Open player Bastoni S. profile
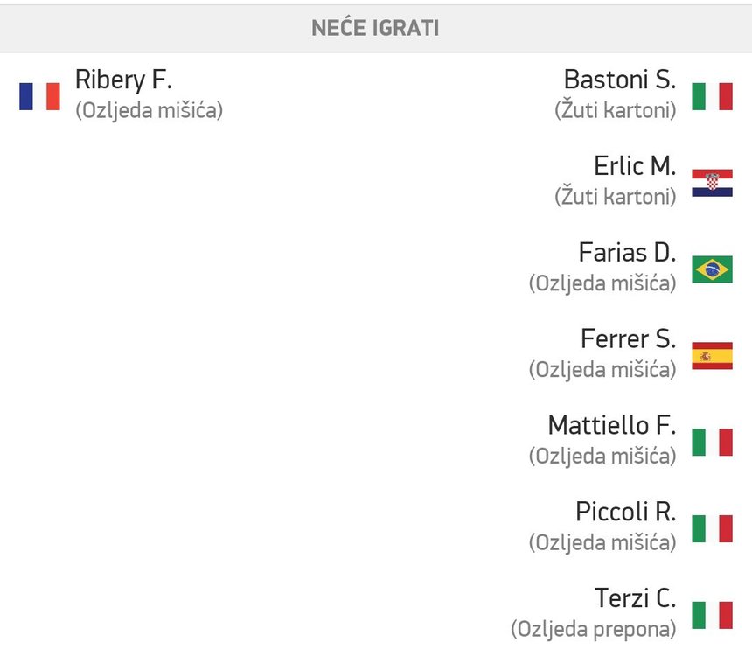This screenshot has height=656, width=752. (619, 80)
